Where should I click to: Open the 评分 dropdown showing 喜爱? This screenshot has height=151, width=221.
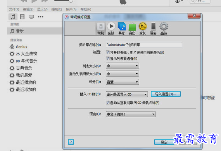point(123,82)
